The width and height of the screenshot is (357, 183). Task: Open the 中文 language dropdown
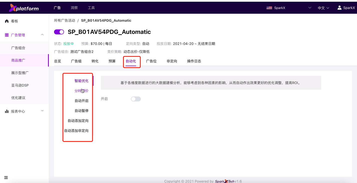[323, 8]
